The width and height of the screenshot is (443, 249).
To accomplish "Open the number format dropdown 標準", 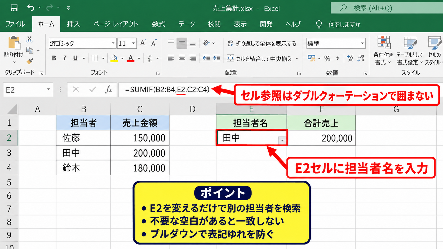I will coord(362,43).
